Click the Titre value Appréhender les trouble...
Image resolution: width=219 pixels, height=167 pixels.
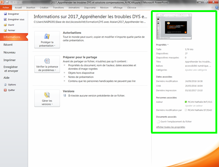(198, 61)
